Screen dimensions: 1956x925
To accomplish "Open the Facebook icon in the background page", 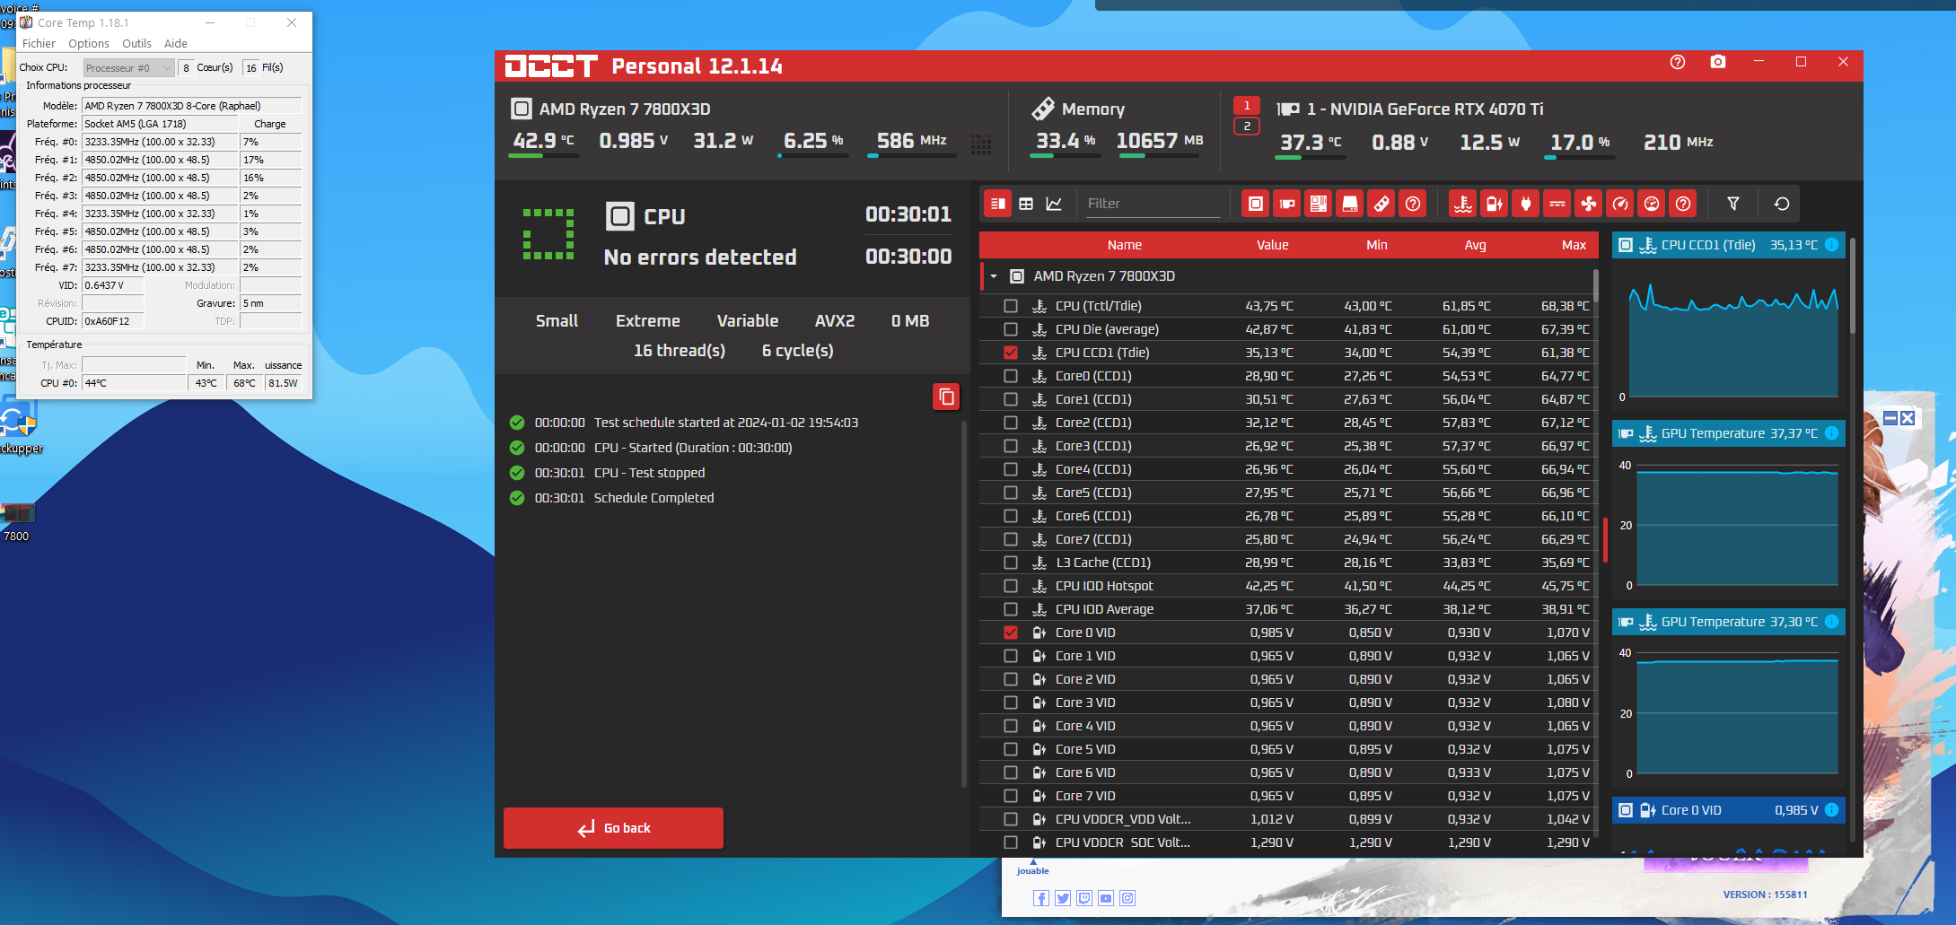I will pos(1041,898).
